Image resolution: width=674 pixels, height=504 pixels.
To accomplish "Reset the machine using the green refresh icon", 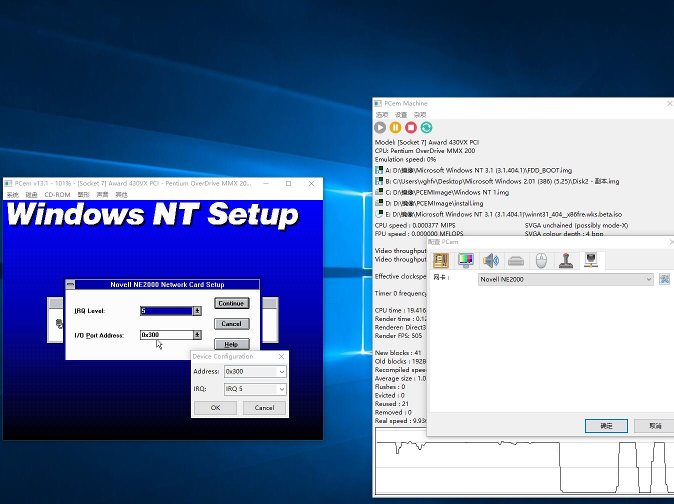I will coord(426,127).
